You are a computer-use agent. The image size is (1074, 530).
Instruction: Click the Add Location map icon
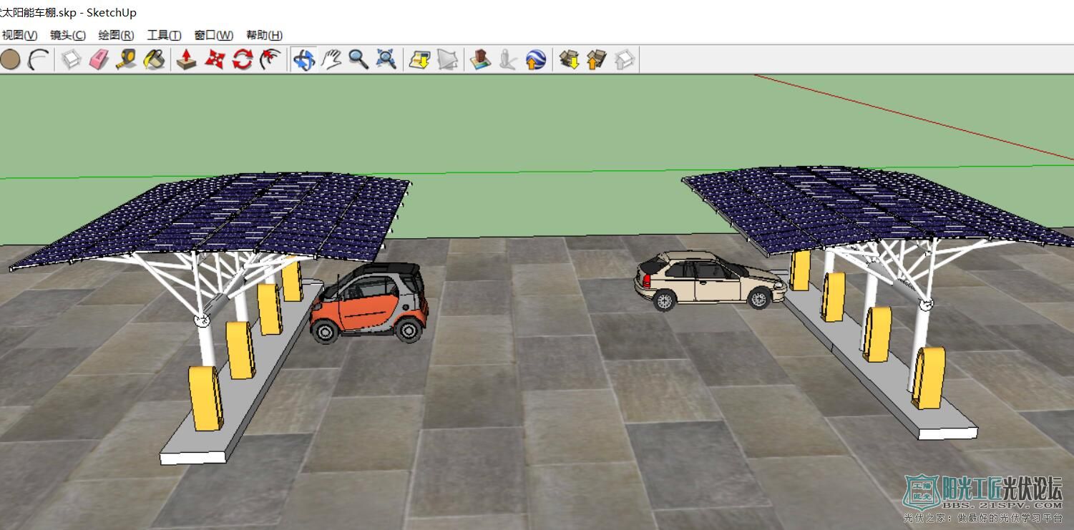click(419, 59)
